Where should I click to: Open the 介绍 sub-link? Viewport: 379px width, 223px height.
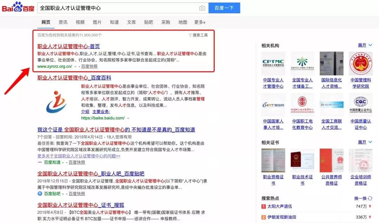85,111
